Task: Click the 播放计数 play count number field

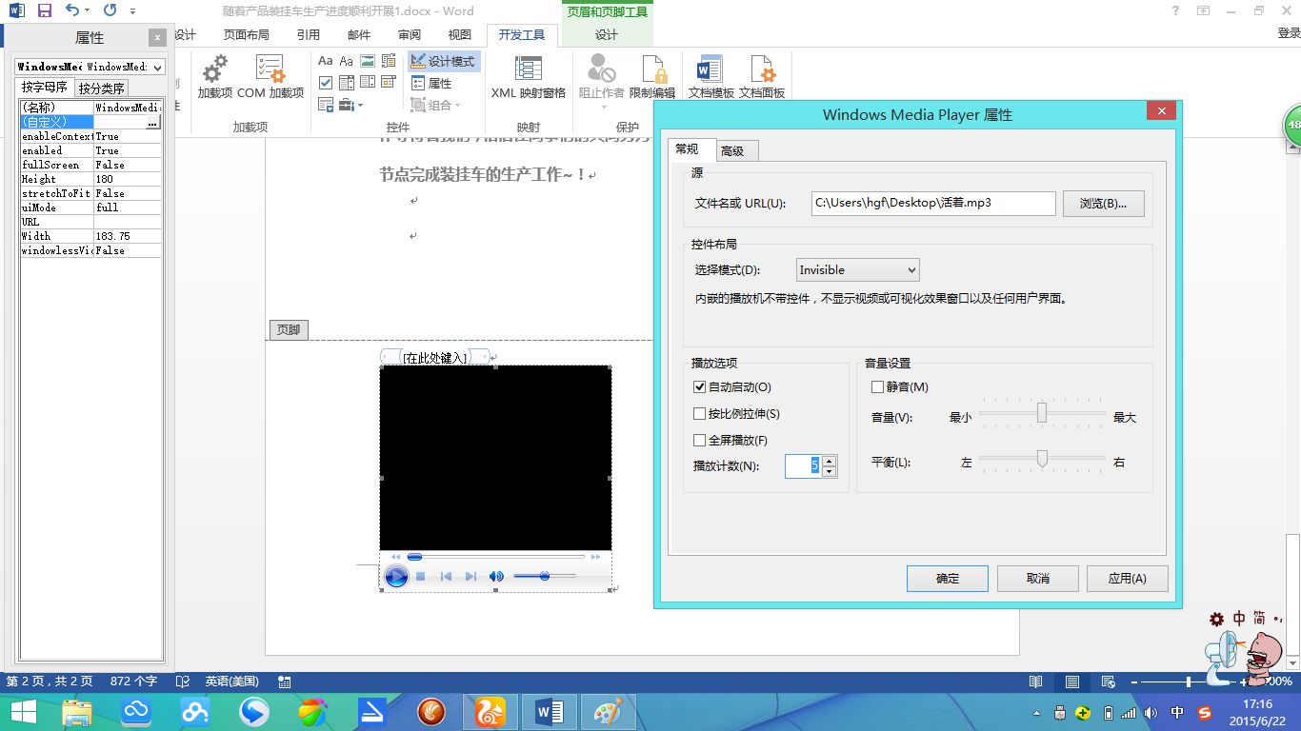Action: coord(803,465)
